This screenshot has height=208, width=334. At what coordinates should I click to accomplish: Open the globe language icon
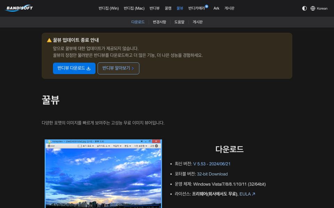313,8
